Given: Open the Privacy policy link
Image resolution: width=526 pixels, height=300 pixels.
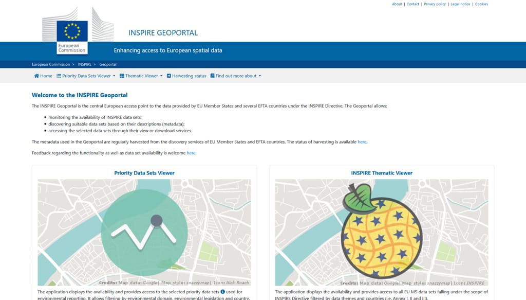Looking at the screenshot, I should [x=435, y=4].
